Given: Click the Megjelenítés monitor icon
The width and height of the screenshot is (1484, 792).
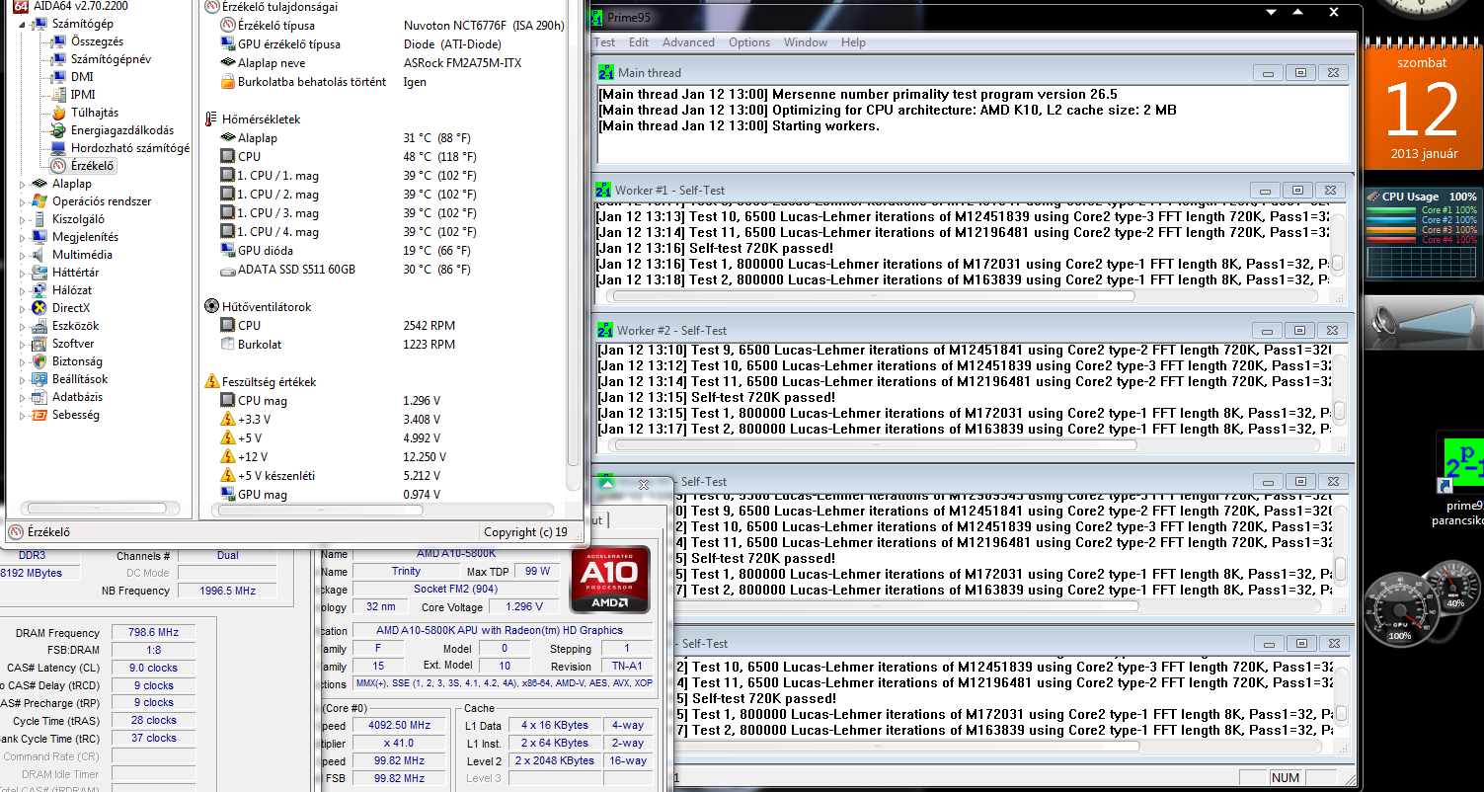Looking at the screenshot, I should click(x=39, y=237).
